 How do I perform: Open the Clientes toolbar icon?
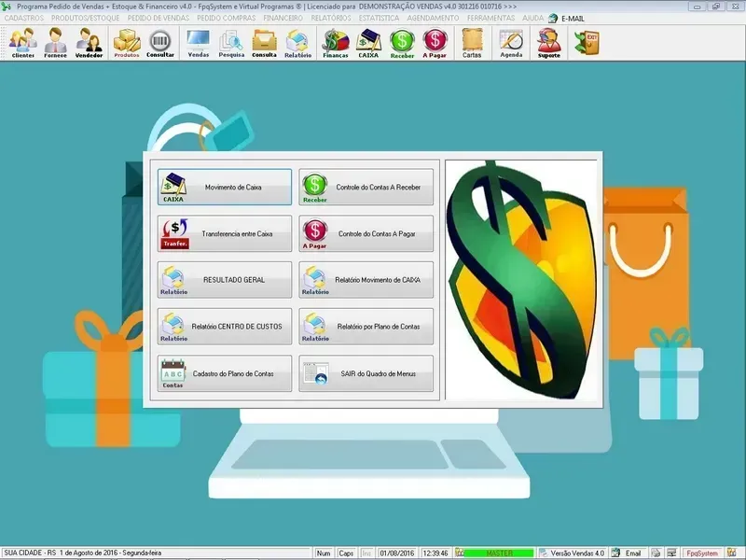click(x=23, y=43)
